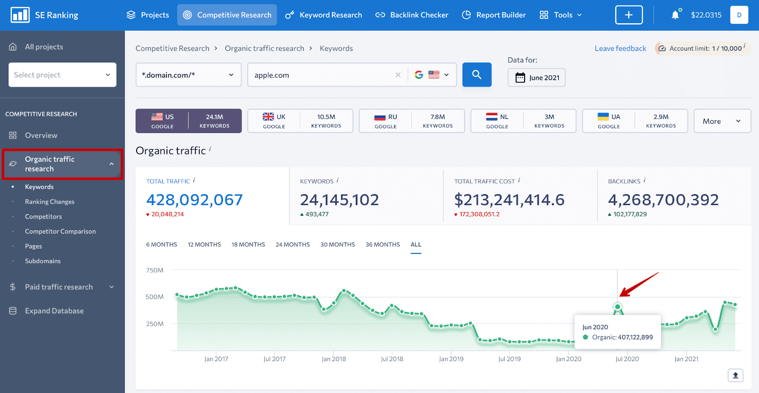
Task: Select the UK Google keywords card
Action: click(300, 121)
